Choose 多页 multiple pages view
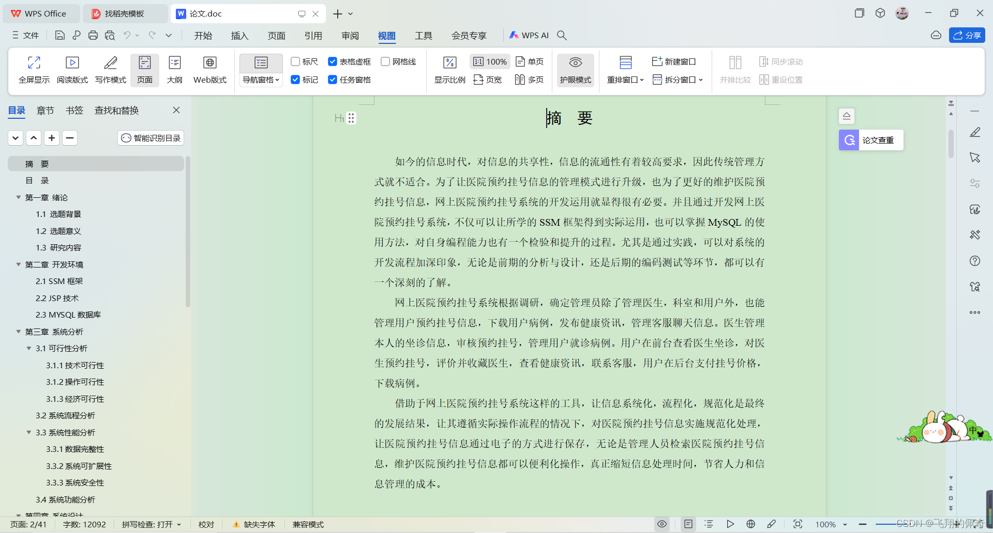Screen dimensions: 993x533 click(530, 80)
